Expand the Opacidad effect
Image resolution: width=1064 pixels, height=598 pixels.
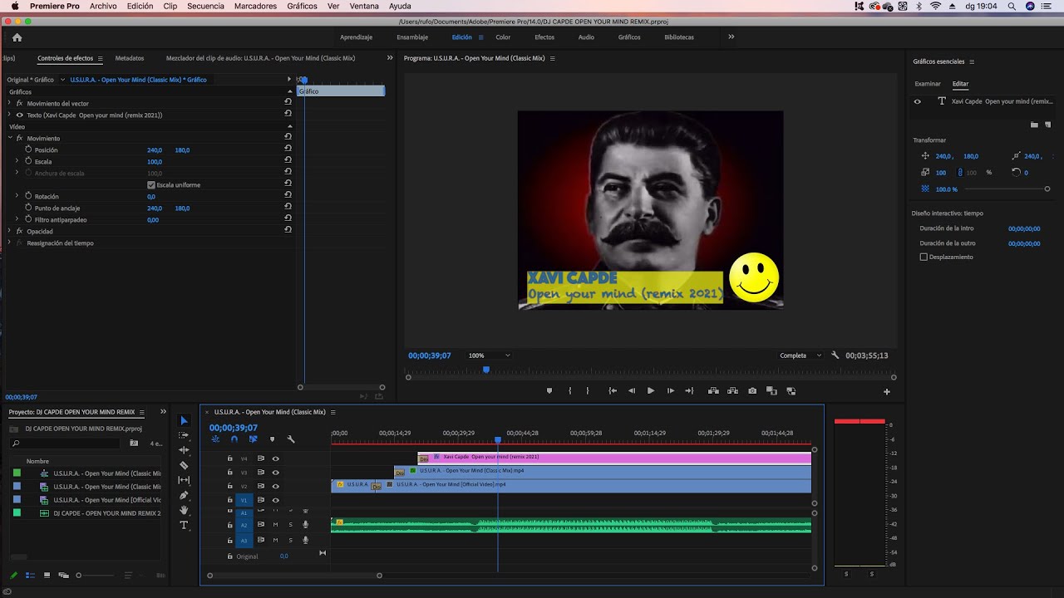click(9, 231)
